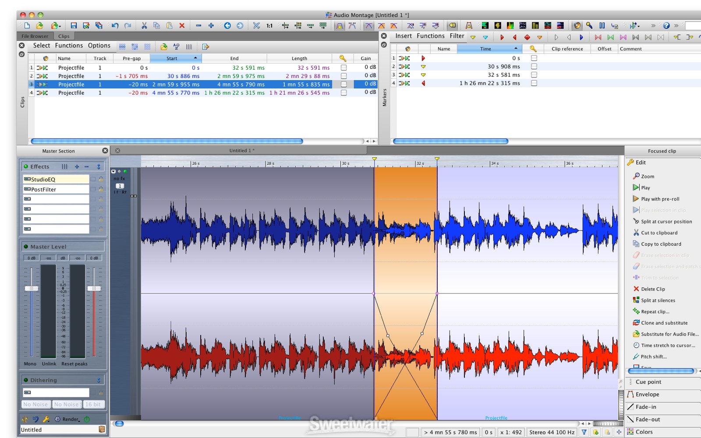Click the Reset peaks button
The height and width of the screenshot is (438, 701).
click(x=74, y=364)
